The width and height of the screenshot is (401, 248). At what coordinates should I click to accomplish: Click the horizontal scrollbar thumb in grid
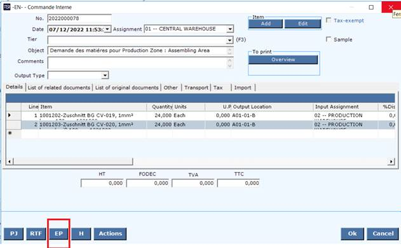pyautogui.click(x=73, y=162)
